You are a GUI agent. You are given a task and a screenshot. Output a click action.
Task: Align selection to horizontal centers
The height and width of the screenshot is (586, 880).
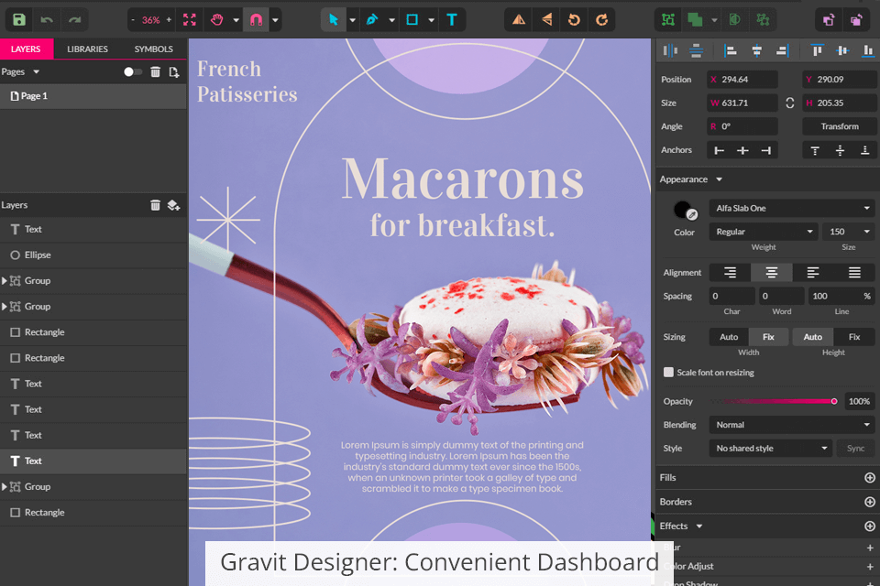[757, 51]
